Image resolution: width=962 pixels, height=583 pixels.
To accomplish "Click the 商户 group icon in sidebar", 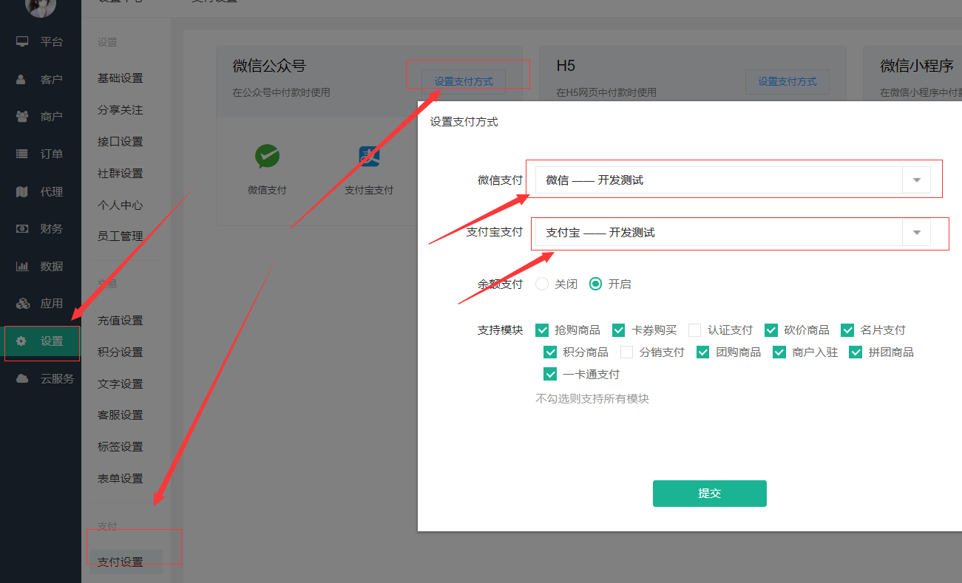I will pyautogui.click(x=22, y=116).
